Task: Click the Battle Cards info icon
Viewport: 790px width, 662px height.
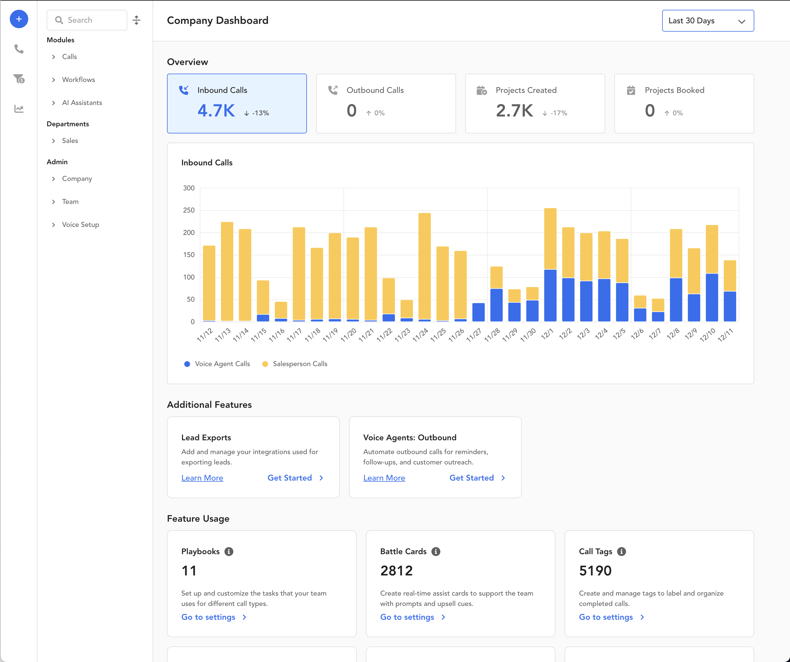Action: tap(436, 552)
